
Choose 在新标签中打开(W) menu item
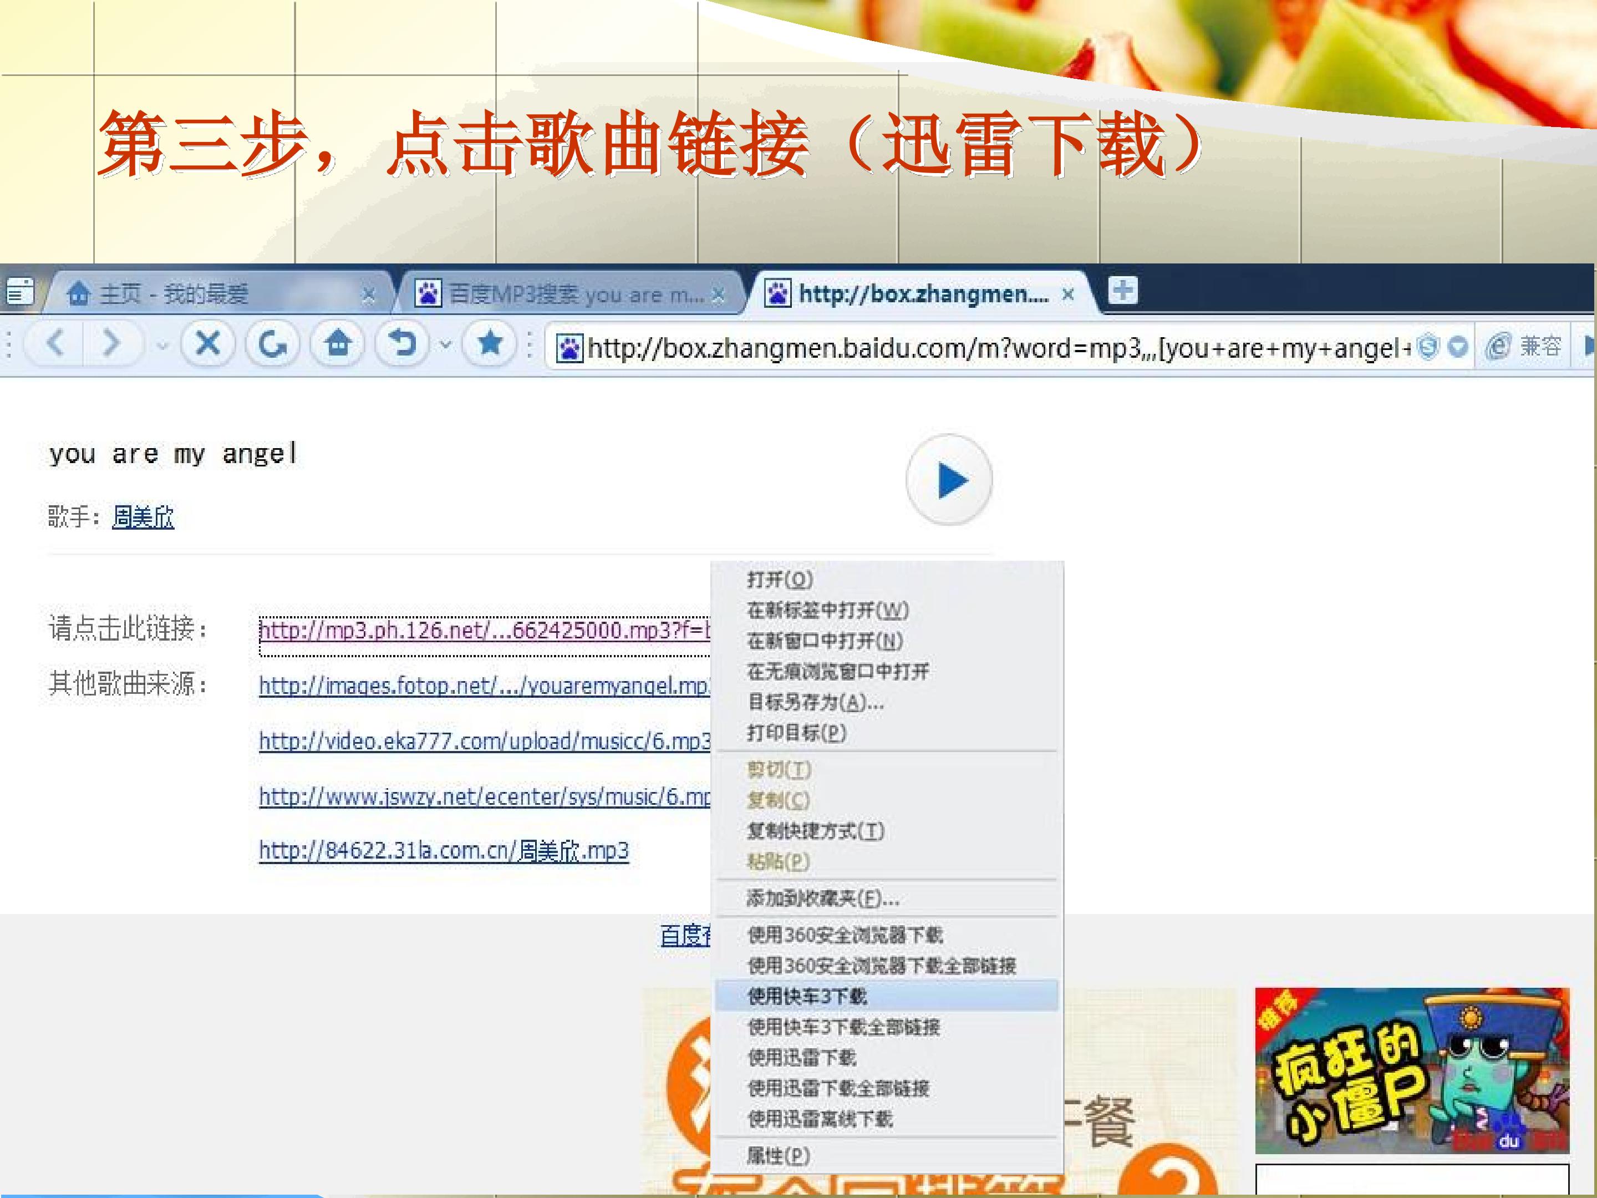pos(887,610)
